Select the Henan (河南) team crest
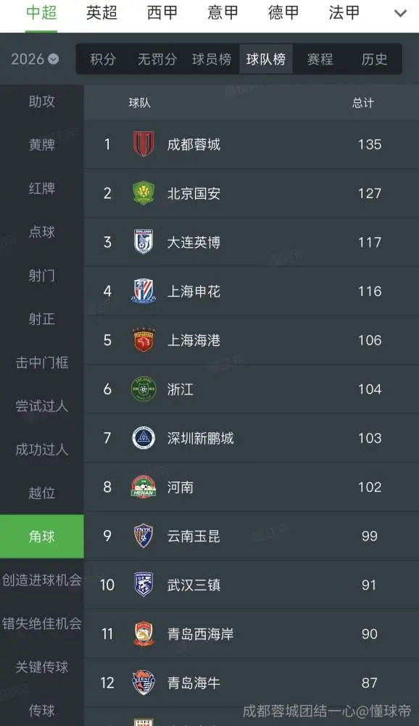 [144, 487]
